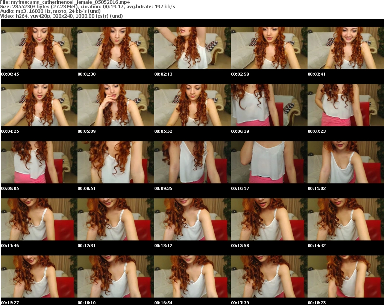
Task: Select the thumbnail frame at 00:11:46
Action: click(x=39, y=219)
